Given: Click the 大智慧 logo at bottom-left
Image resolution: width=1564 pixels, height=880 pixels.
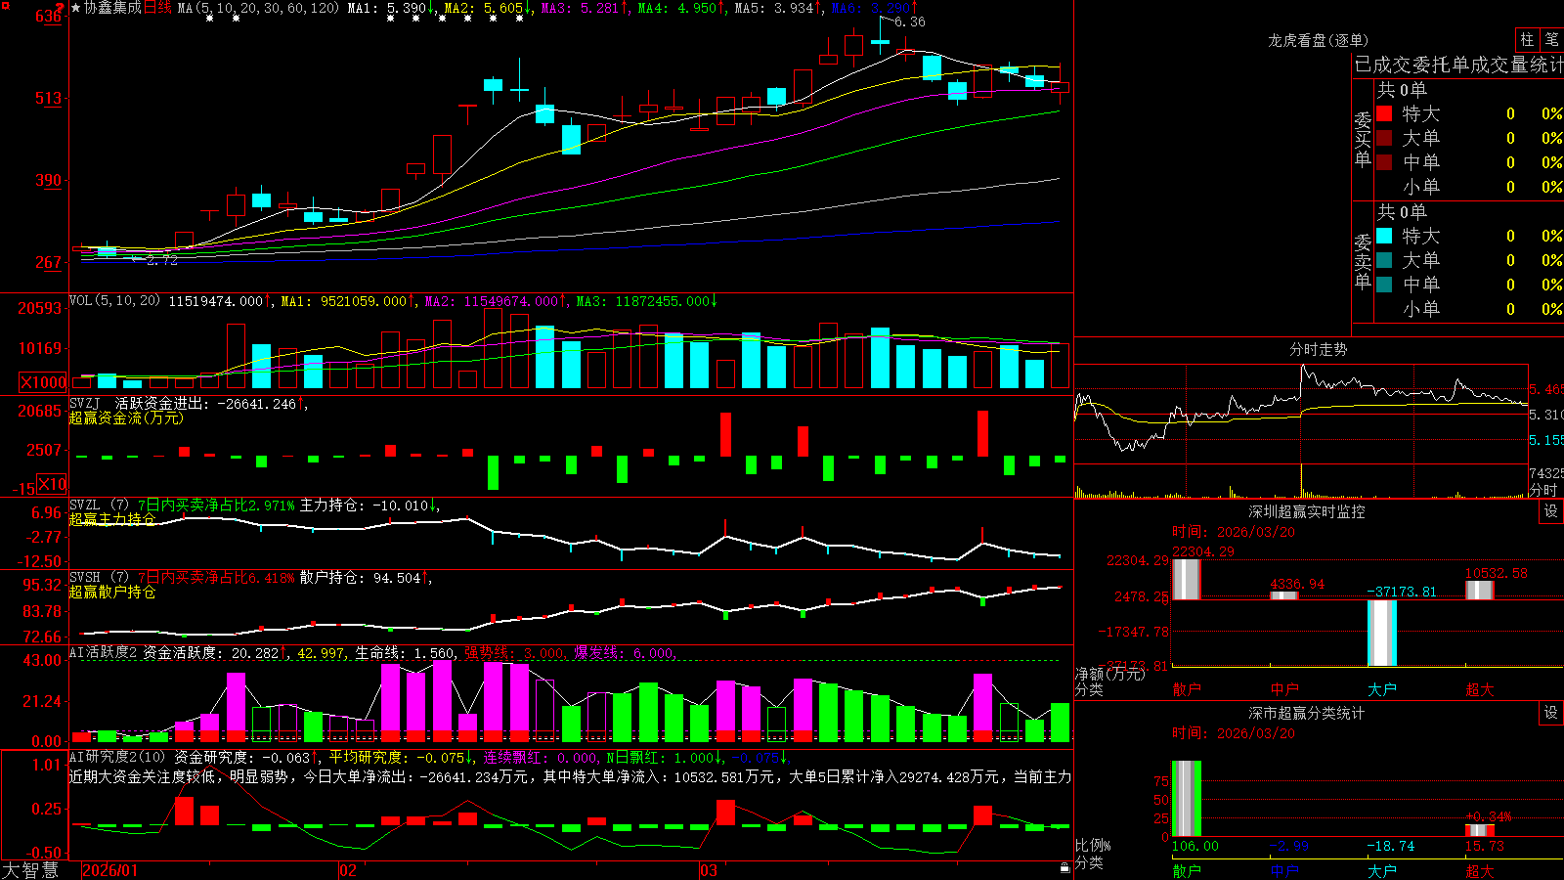Looking at the screenshot, I should (x=30, y=869).
